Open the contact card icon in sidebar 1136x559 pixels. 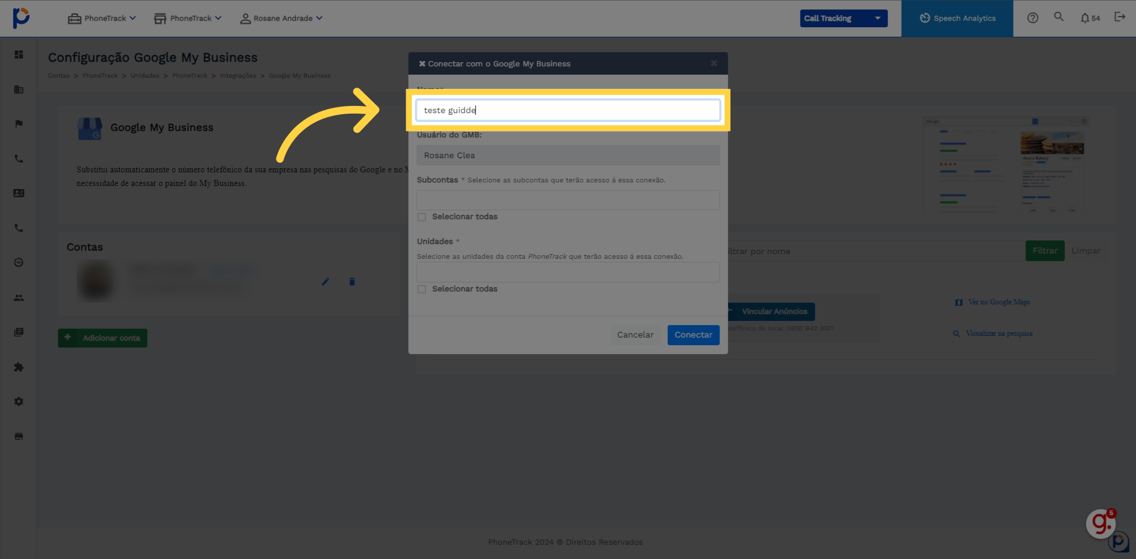tap(19, 193)
